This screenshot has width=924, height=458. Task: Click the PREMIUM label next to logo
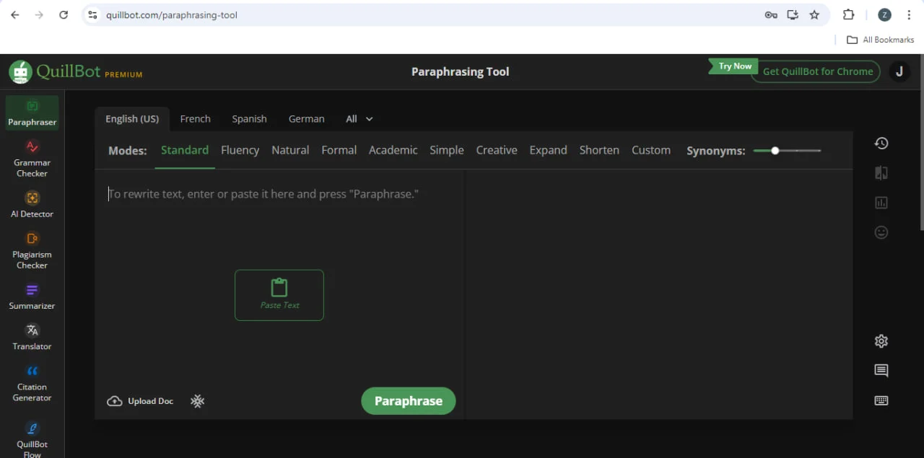pyautogui.click(x=123, y=74)
